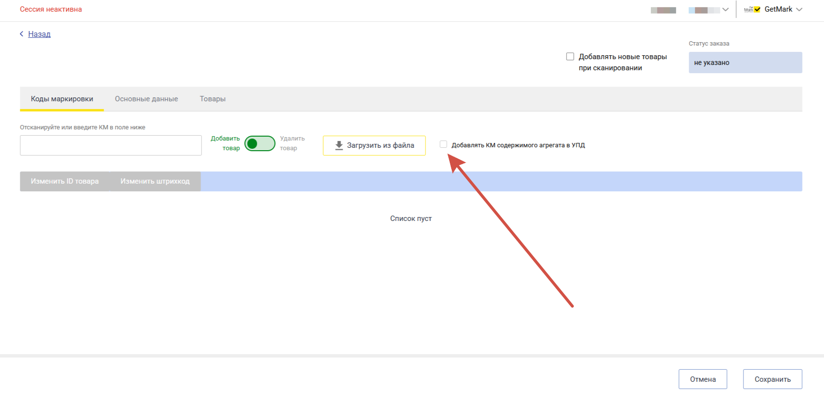The width and height of the screenshot is (824, 405).
Task: Go back via the Назад link
Action: coord(39,34)
